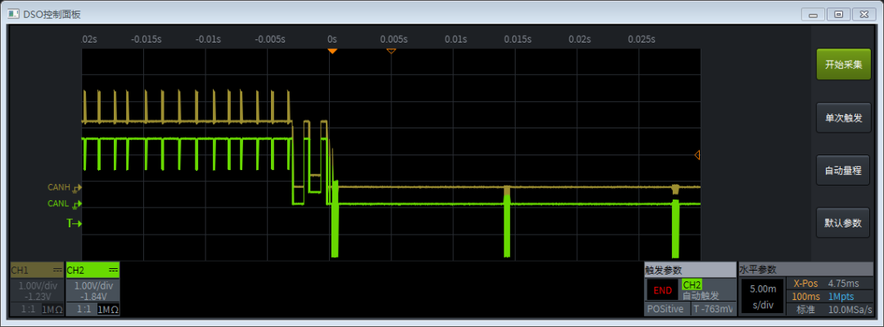The width and height of the screenshot is (884, 327).
Task: Click the X-Pos value 4.75ms
Action: (x=843, y=283)
